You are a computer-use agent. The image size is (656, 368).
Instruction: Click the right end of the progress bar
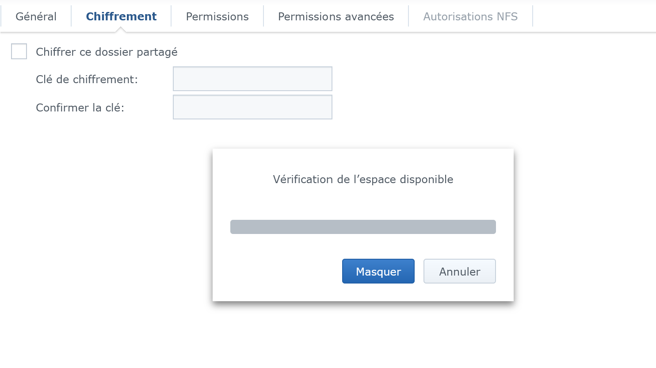coord(491,227)
